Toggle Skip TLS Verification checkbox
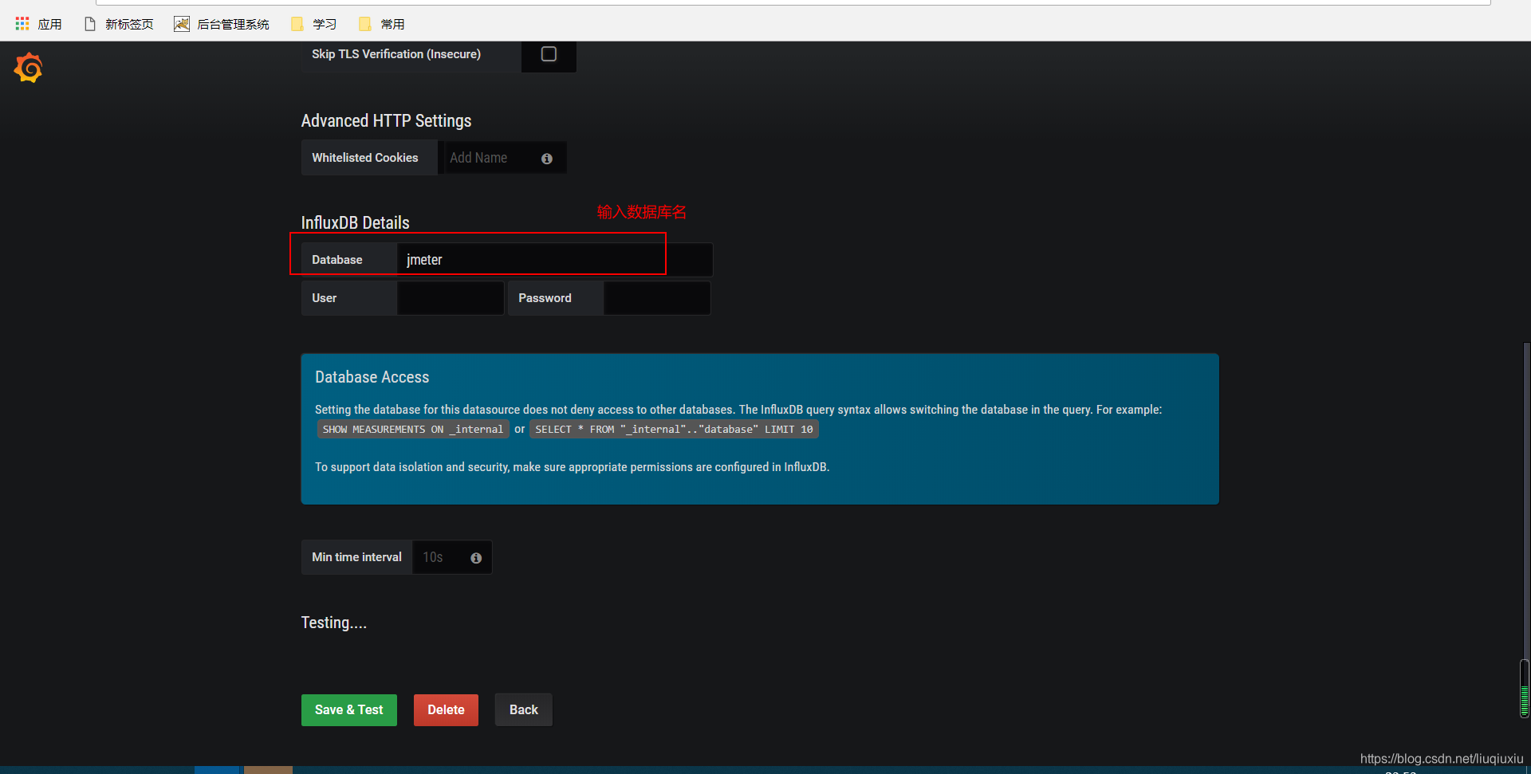The image size is (1531, 774). pyautogui.click(x=549, y=54)
